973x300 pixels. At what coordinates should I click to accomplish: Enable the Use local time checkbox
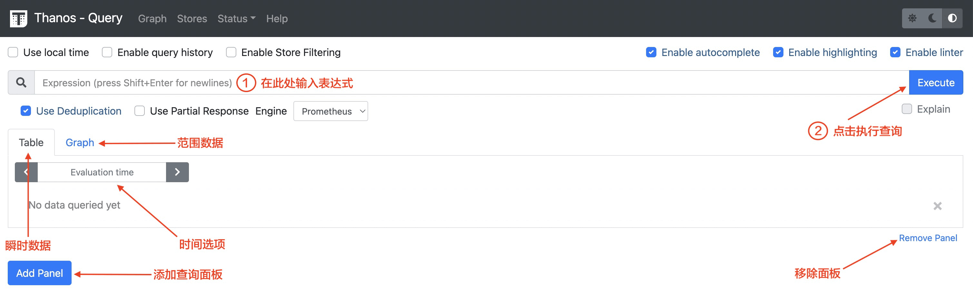(x=13, y=52)
